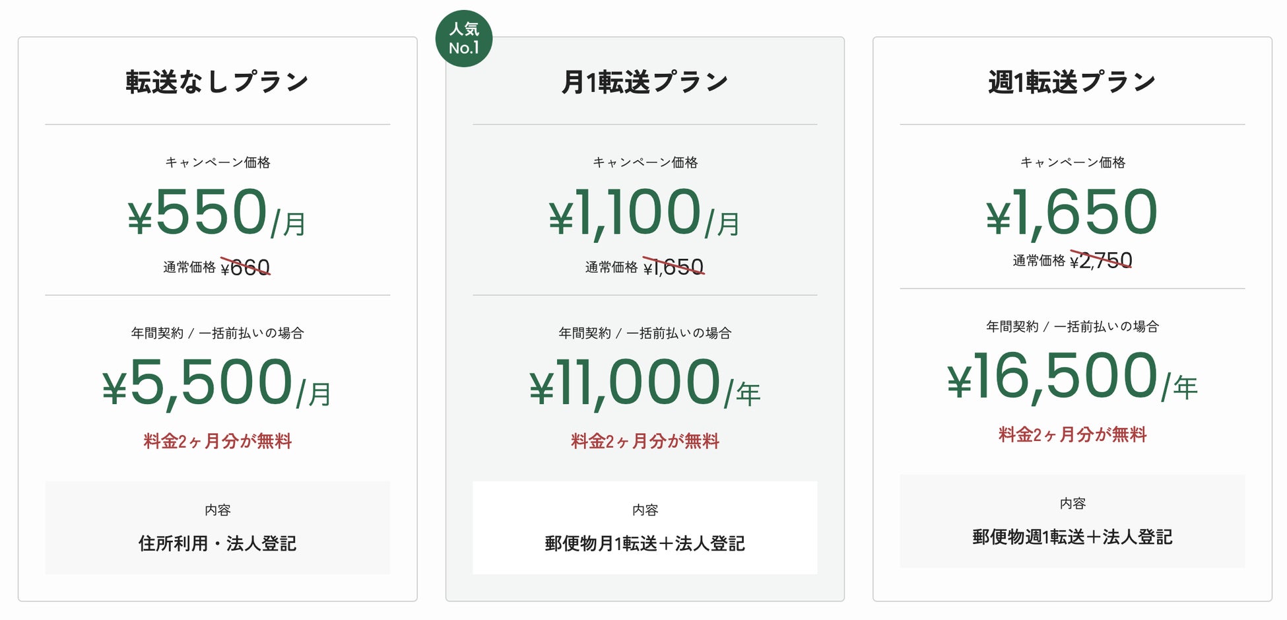Click キャンペーン価格 label in 月1転送プラン card
Image resolution: width=1287 pixels, height=620 pixels.
pos(645,162)
